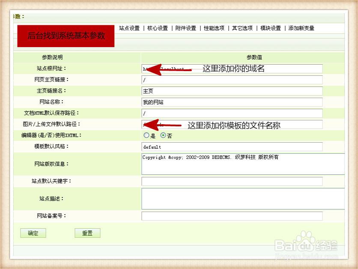
Task: Focus the 站点根网址 input field
Action: pyautogui.click(x=232, y=69)
